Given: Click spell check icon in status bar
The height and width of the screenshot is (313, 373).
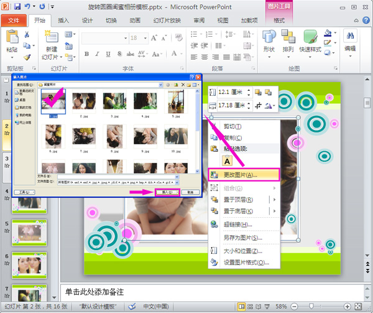Looking at the screenshot, I should tap(132, 306).
